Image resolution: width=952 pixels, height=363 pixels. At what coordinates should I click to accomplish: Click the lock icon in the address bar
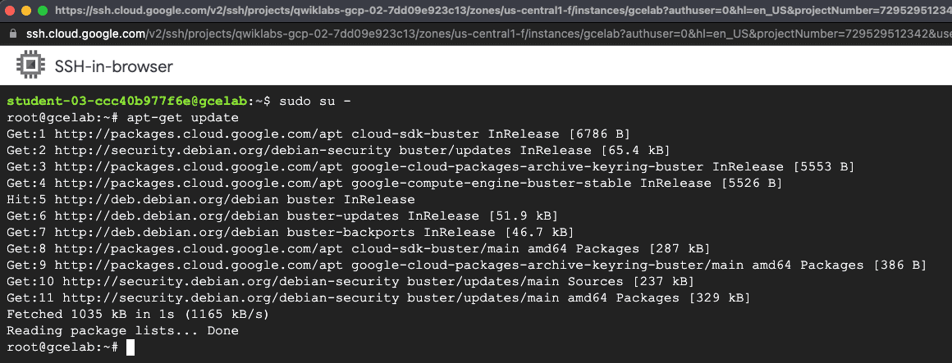(12, 34)
